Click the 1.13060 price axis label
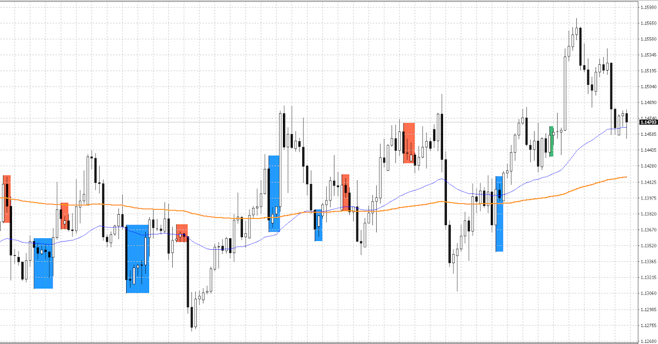Screen dimensions: 658x344 click(648, 293)
